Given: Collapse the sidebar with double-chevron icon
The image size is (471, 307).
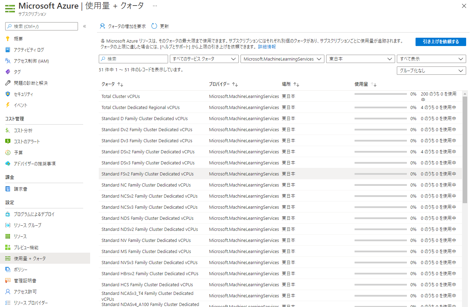Looking at the screenshot, I should [x=85, y=26].
